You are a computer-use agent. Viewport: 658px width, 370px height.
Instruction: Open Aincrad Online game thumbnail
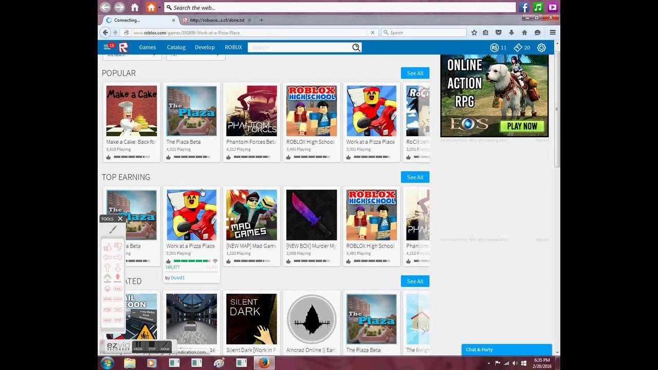point(312,319)
